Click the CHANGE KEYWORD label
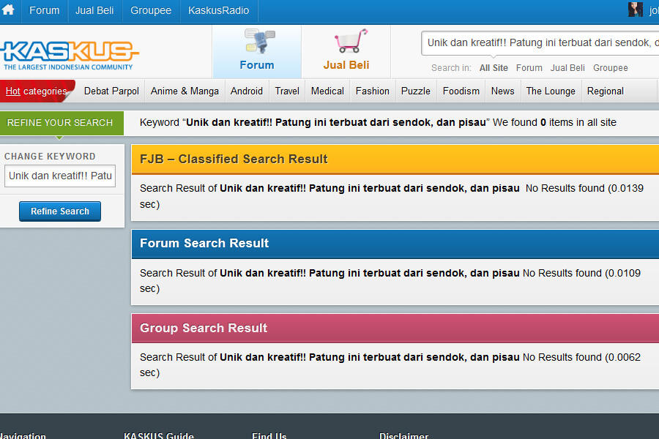 [50, 157]
